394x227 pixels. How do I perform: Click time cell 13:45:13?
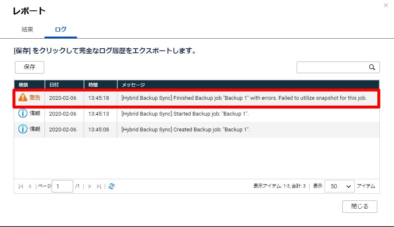[x=99, y=114]
